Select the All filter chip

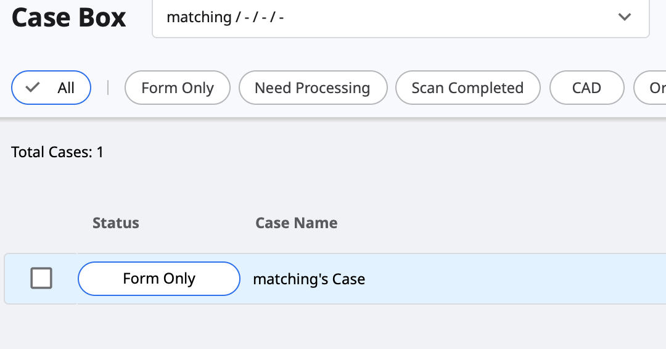[x=51, y=88]
